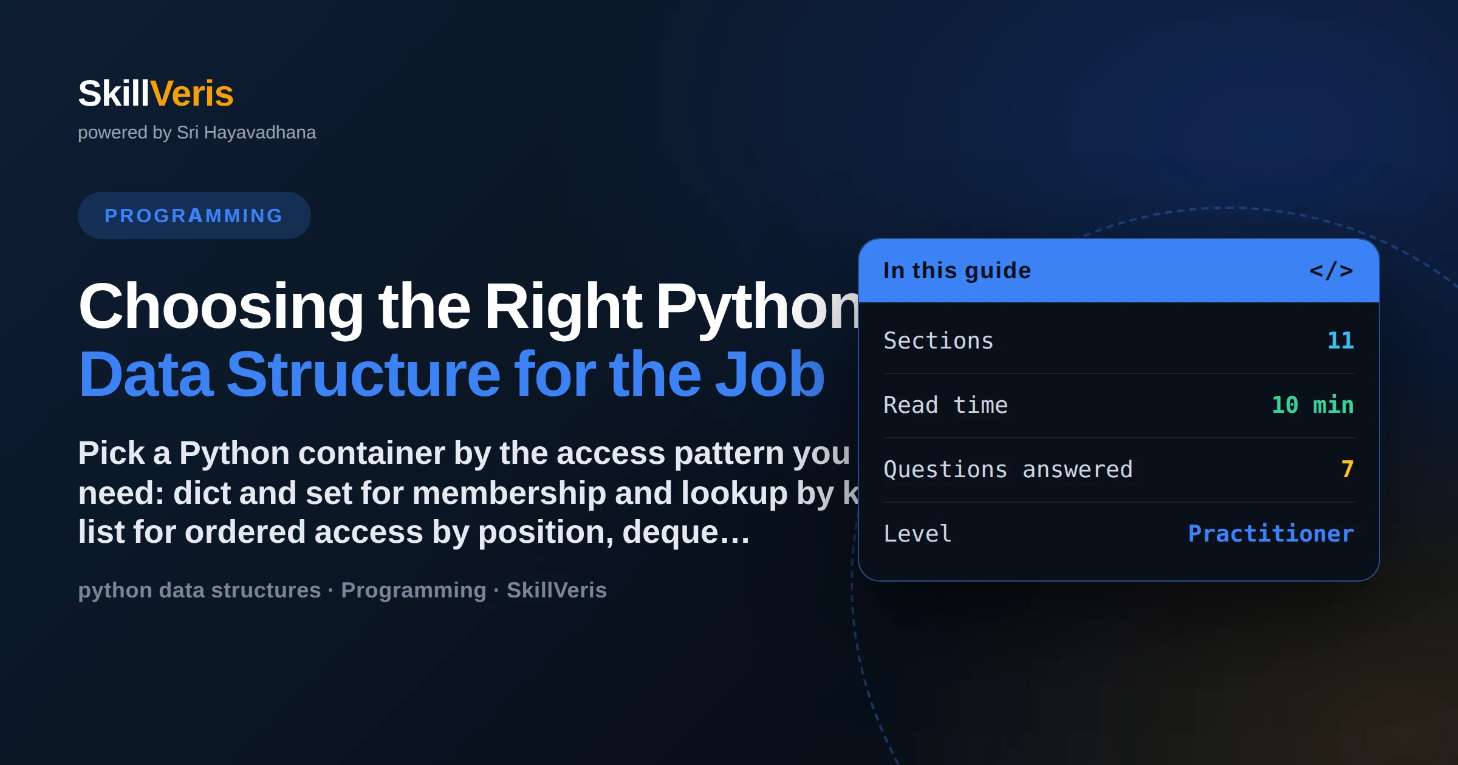Screen dimensions: 1458x765
Task: Click the SkillVeris logo
Action: pos(156,93)
